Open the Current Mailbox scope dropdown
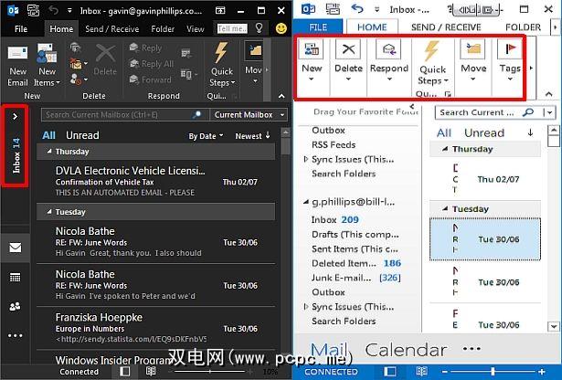Viewport: 562px width, 380px height. (249, 114)
